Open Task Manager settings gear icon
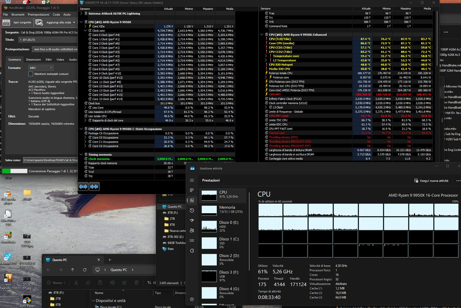The height and width of the screenshot is (308, 461). point(192,299)
